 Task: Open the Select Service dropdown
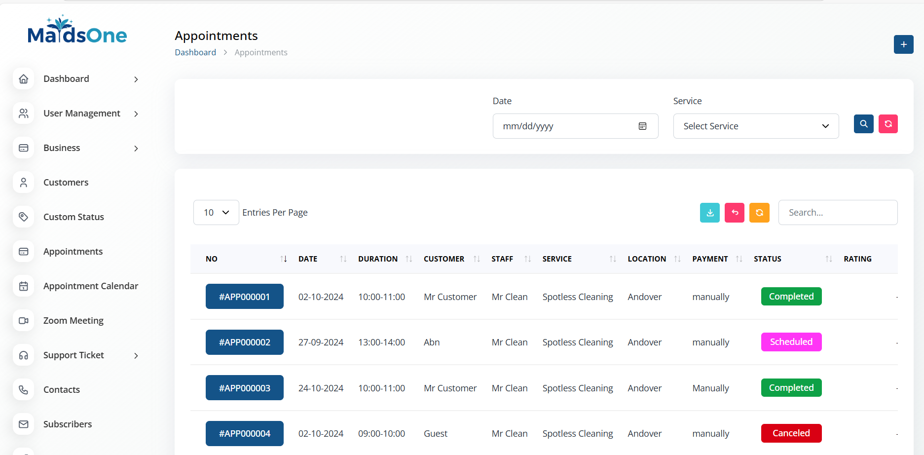tap(755, 126)
